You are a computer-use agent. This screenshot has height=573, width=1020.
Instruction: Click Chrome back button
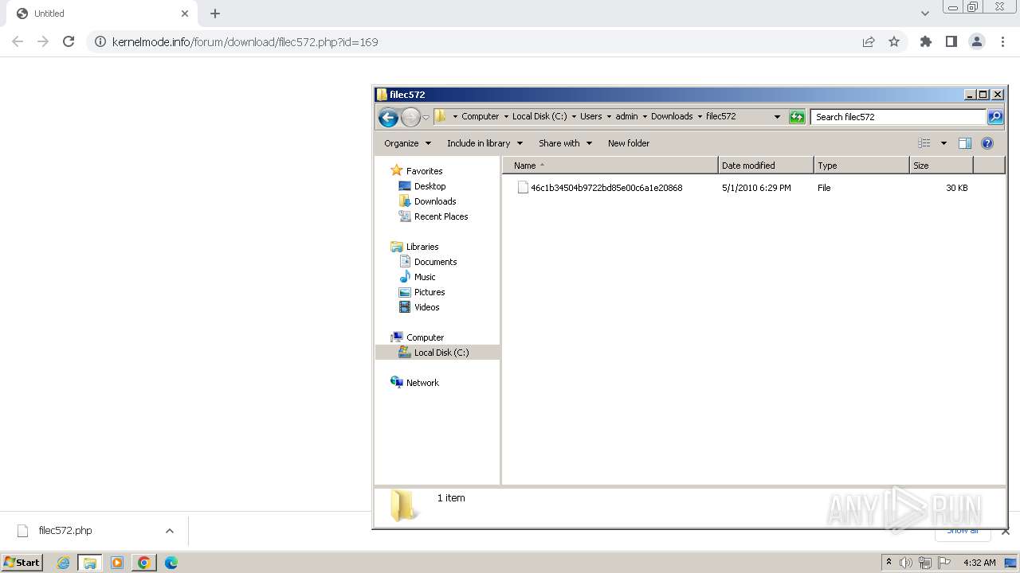click(18, 41)
